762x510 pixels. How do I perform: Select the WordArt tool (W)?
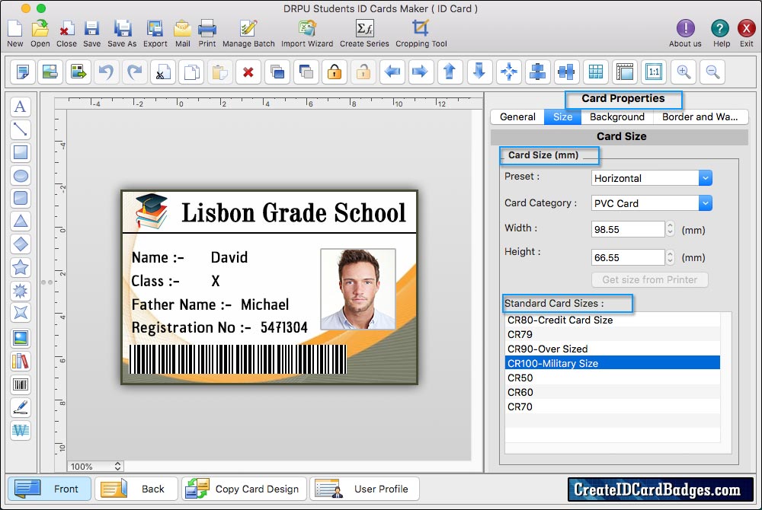click(x=21, y=430)
